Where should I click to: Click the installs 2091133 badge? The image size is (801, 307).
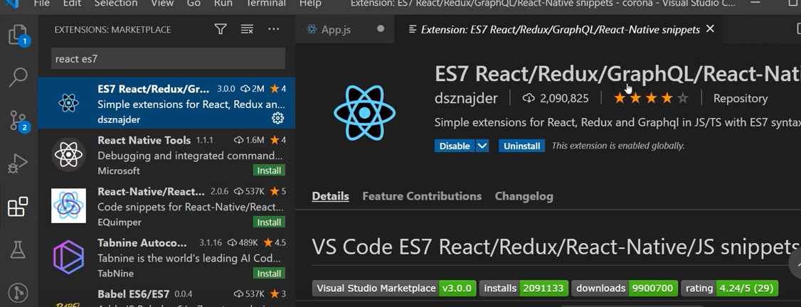pyautogui.click(x=524, y=288)
